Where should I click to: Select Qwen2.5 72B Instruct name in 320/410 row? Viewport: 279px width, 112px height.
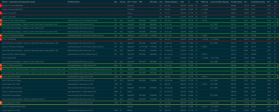pyautogui.click(x=13, y=36)
